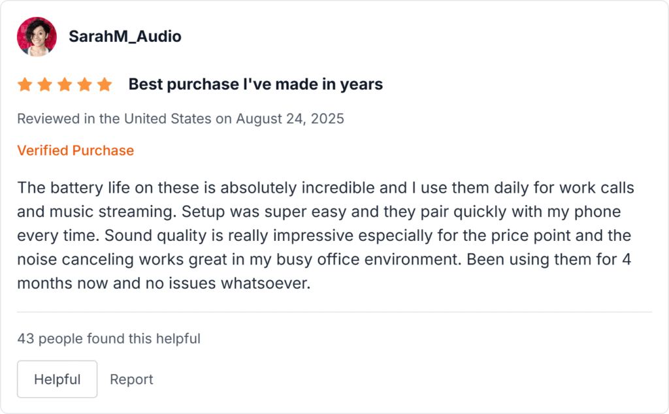
Task: Click the third star of the rating
Action: [x=65, y=84]
